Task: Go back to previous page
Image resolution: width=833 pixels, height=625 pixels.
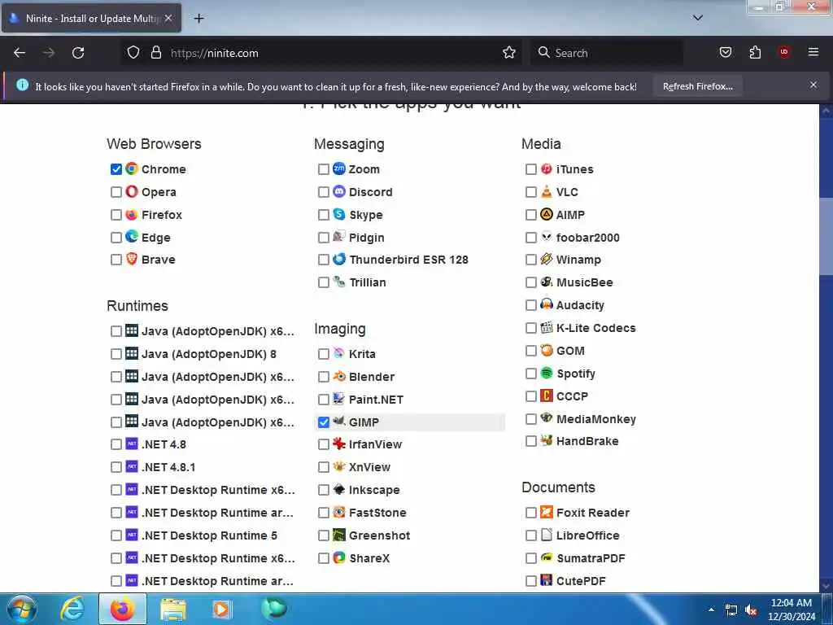Action: click(x=20, y=53)
